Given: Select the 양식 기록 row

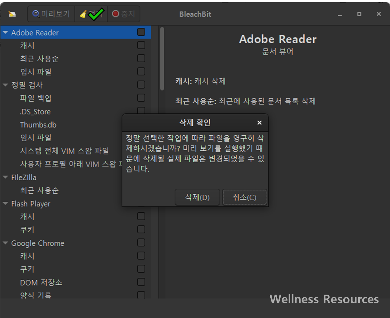Looking at the screenshot, I should [76, 294].
